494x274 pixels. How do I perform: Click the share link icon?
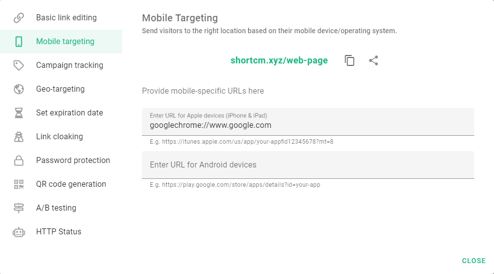click(x=374, y=61)
